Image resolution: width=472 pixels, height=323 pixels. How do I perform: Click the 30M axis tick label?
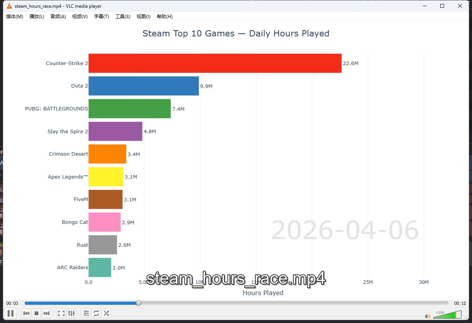pyautogui.click(x=424, y=282)
